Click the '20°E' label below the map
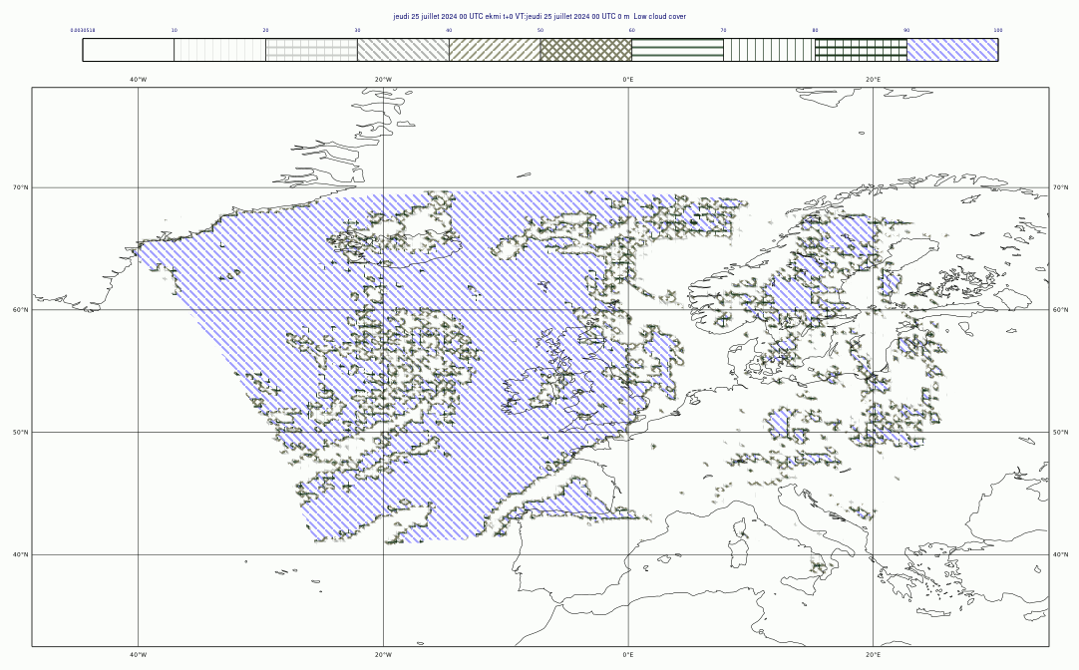The image size is (1079, 670). (x=874, y=654)
